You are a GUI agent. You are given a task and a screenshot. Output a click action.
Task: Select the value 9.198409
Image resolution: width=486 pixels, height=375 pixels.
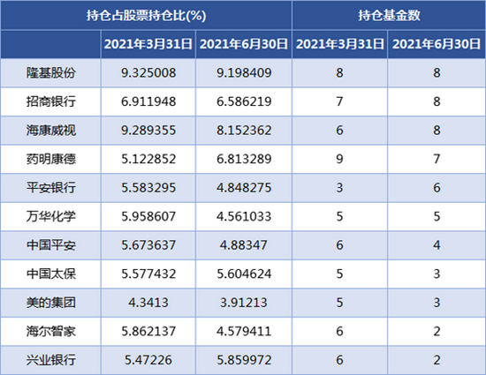coord(244,73)
